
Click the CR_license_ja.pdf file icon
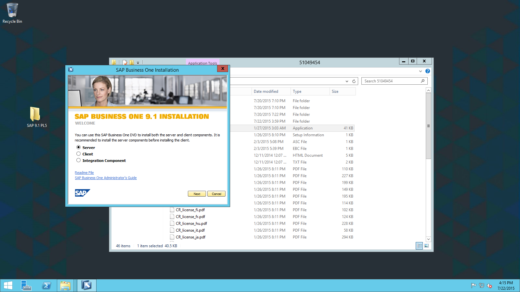click(172, 237)
